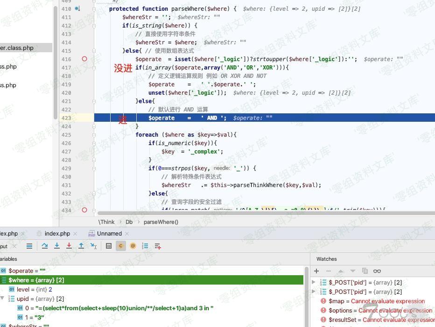Click the glasses icon in Watches toolbar

(377, 271)
